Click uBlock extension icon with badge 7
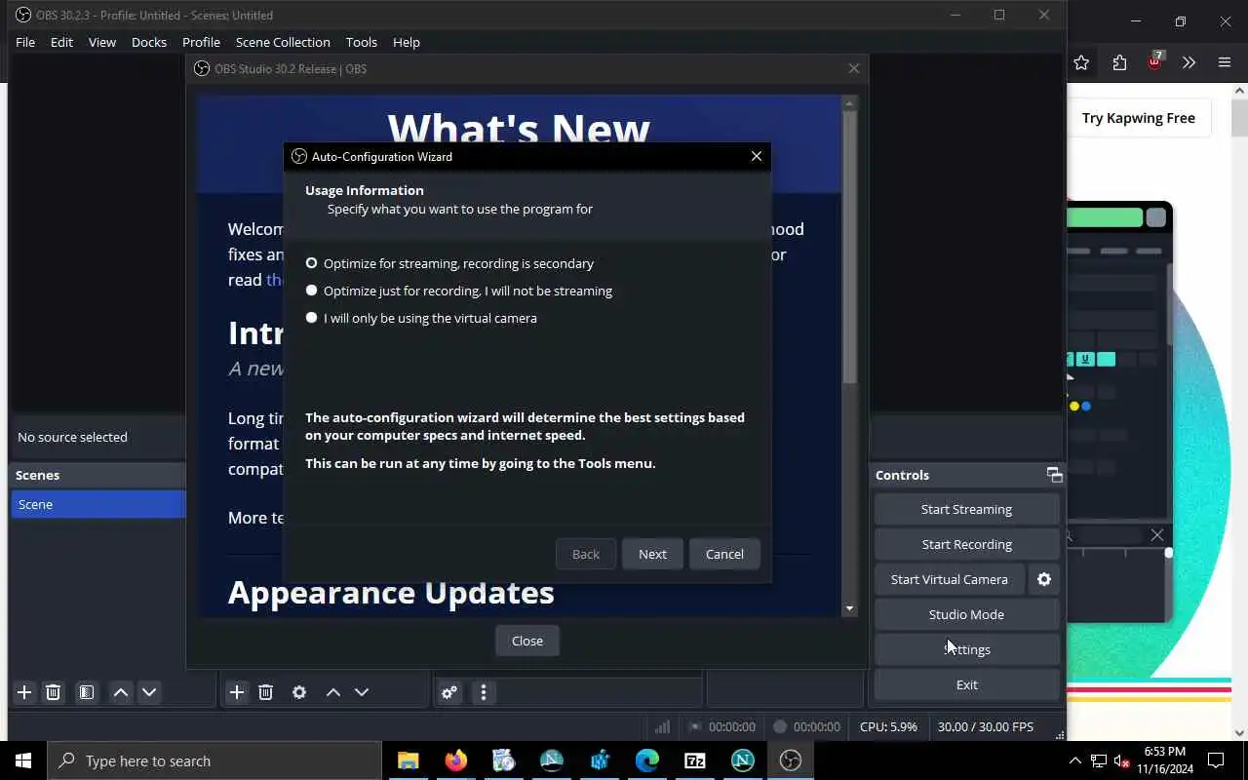 point(1155,60)
